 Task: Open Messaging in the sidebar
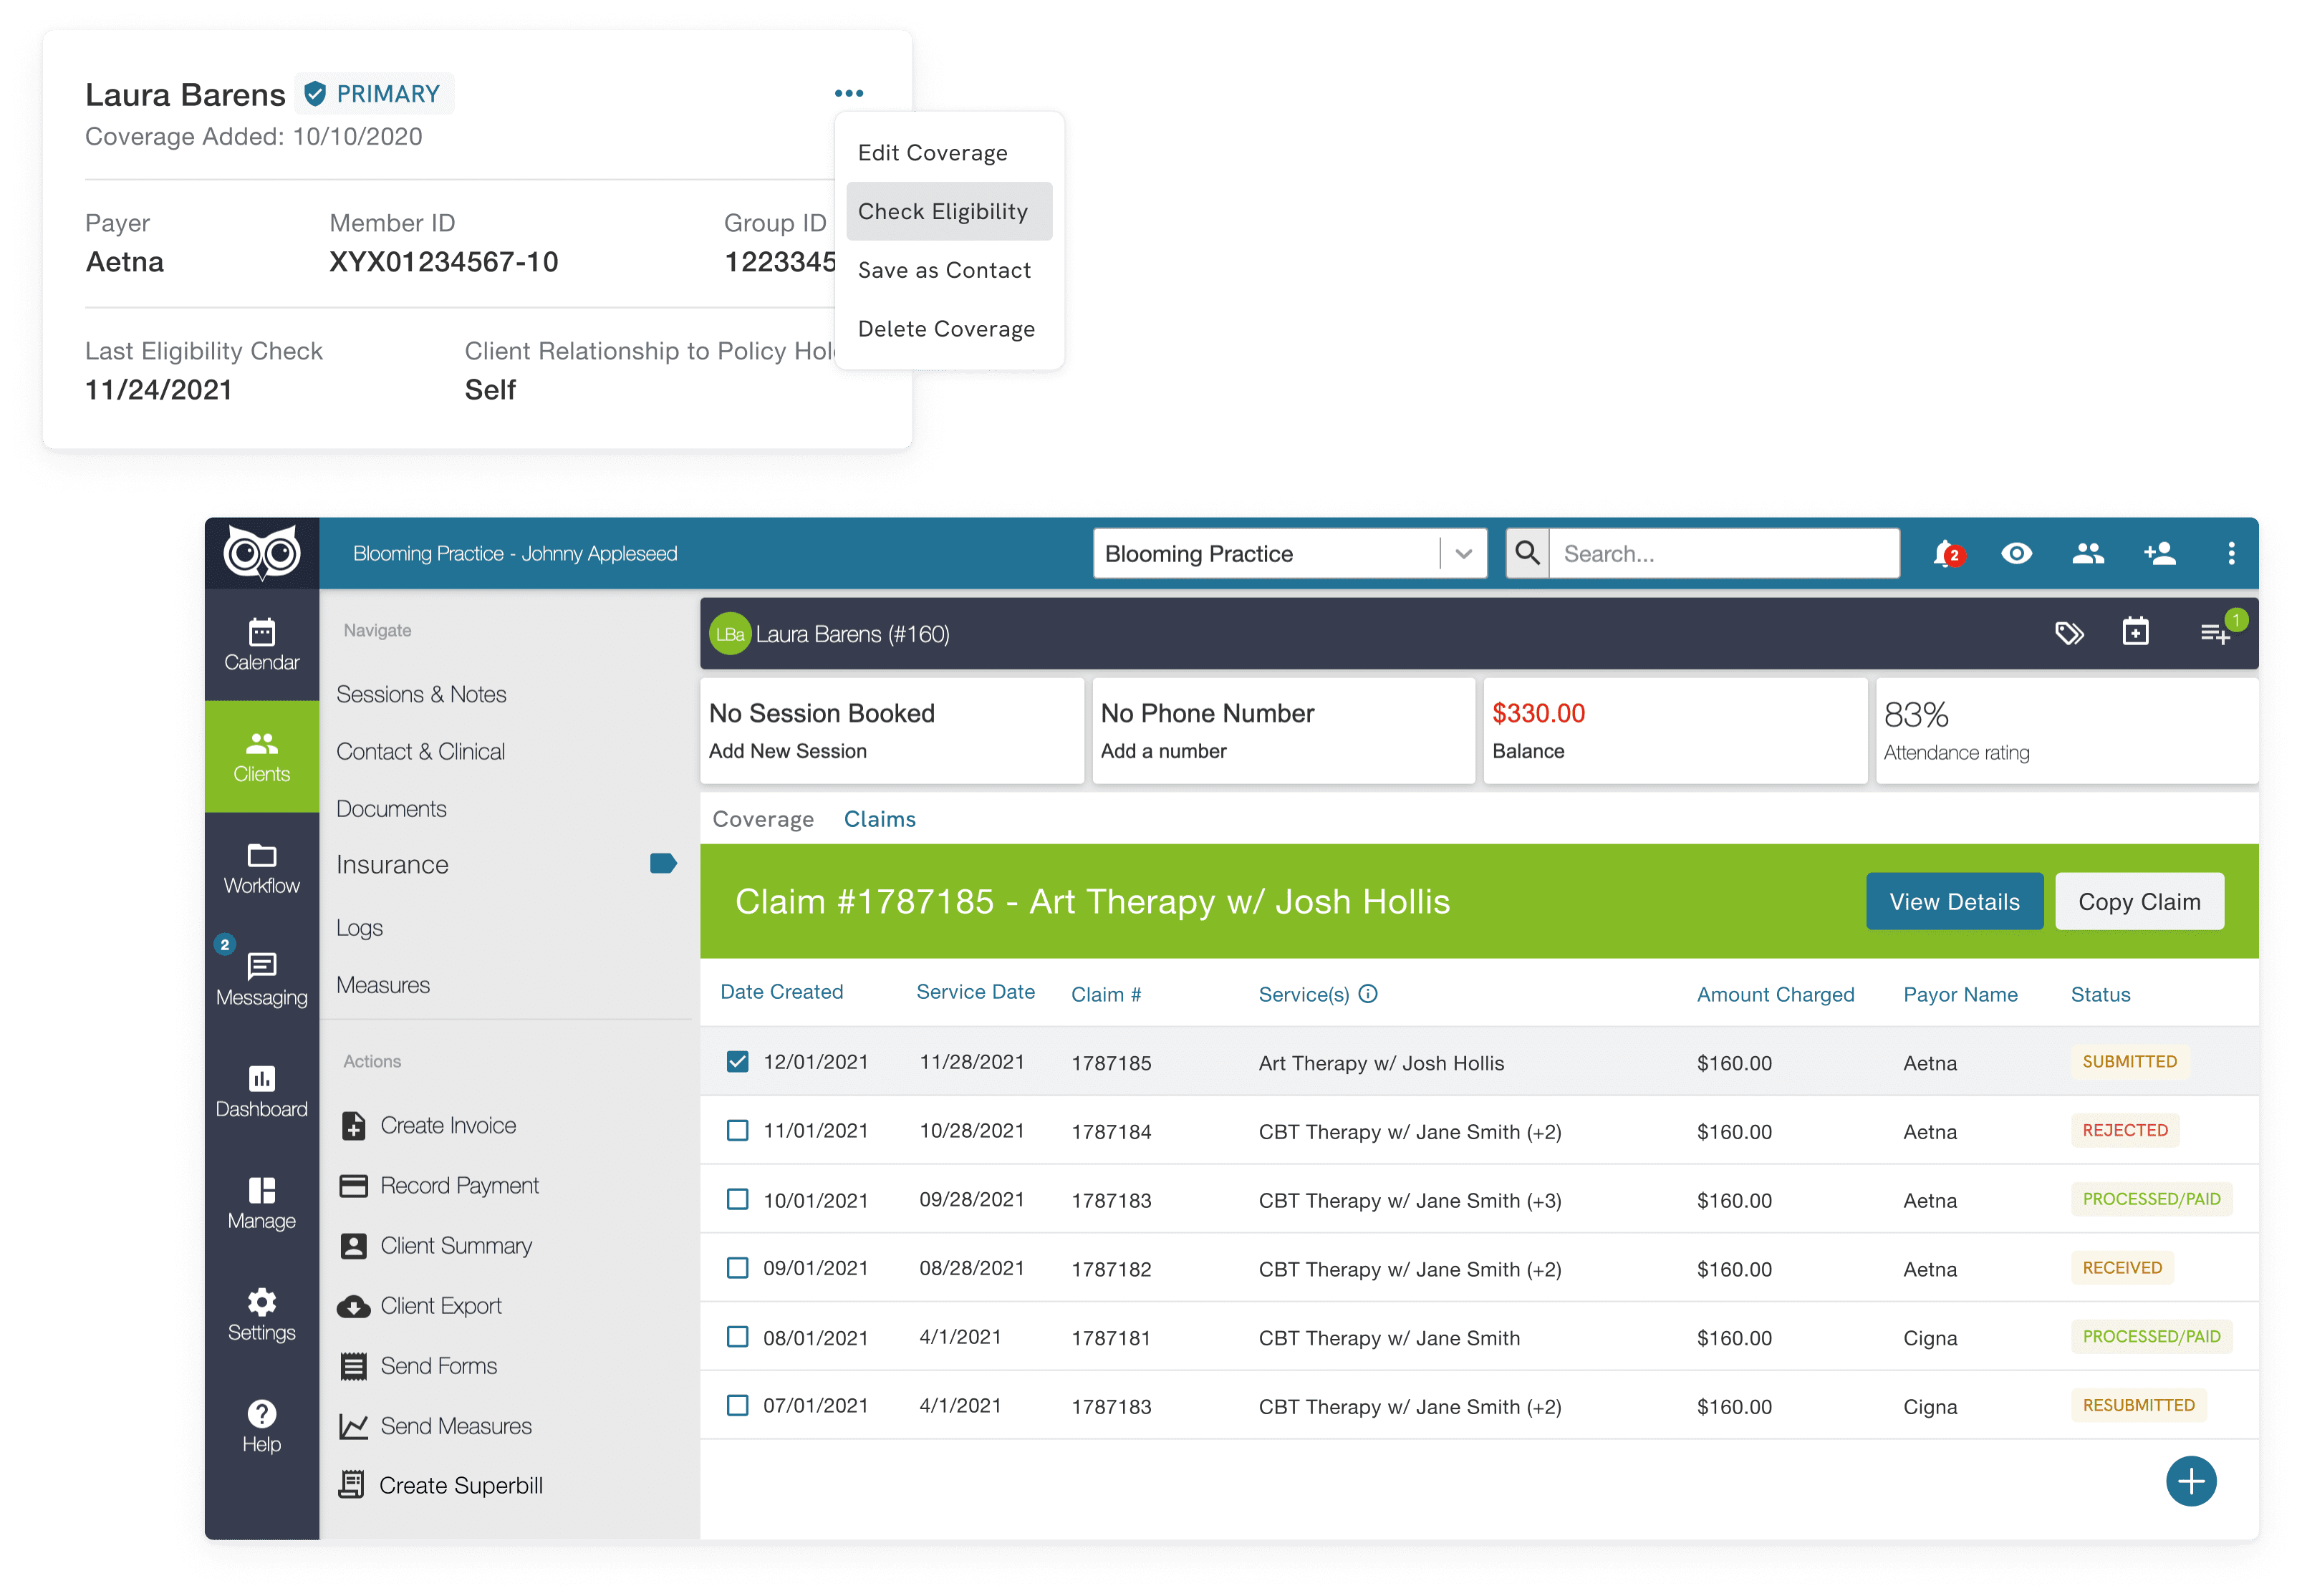(x=262, y=980)
